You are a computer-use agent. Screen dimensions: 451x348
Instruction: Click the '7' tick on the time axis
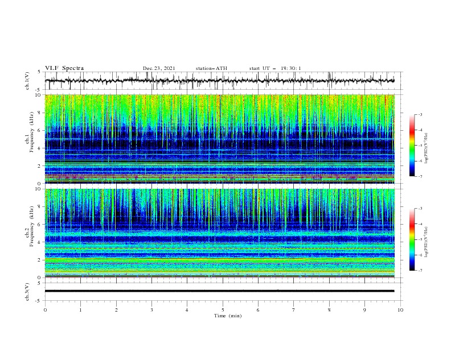pos(294,310)
